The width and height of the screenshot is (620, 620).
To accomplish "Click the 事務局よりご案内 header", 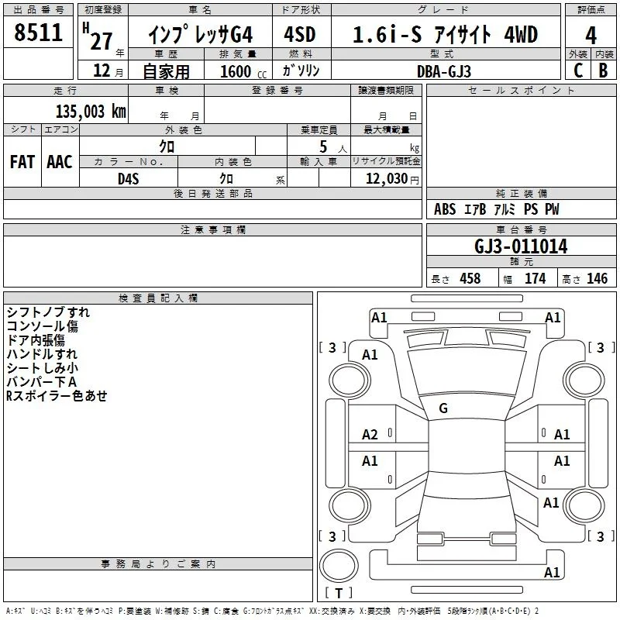I will [158, 564].
